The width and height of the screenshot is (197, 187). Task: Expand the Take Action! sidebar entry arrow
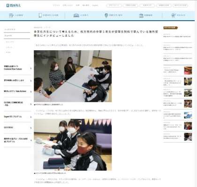point(31,92)
